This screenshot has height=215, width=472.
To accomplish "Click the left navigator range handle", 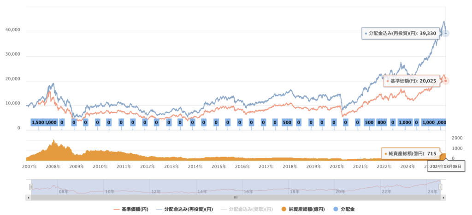I will tap(31, 187).
